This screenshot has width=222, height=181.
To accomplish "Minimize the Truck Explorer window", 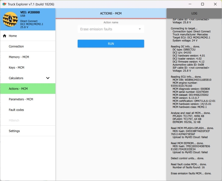I will click(190, 4).
